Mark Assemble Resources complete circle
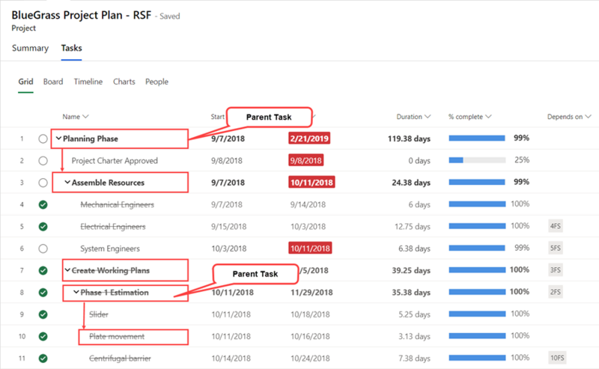This screenshot has height=369, width=599. pyautogui.click(x=43, y=183)
